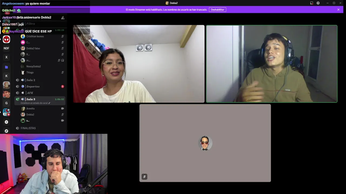The height and width of the screenshot is (194, 346).
Task: Open members icon at channel list top
Action: click(x=63, y=18)
